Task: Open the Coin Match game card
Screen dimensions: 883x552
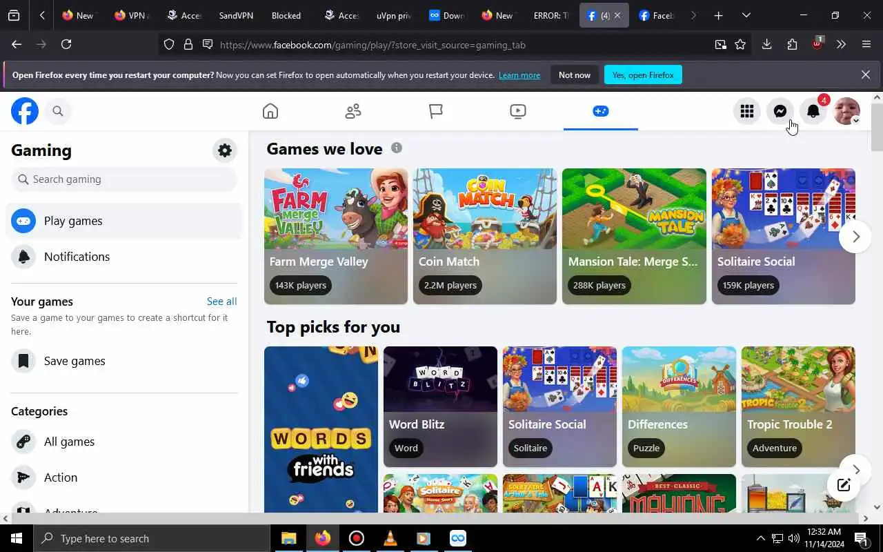Action: click(485, 236)
